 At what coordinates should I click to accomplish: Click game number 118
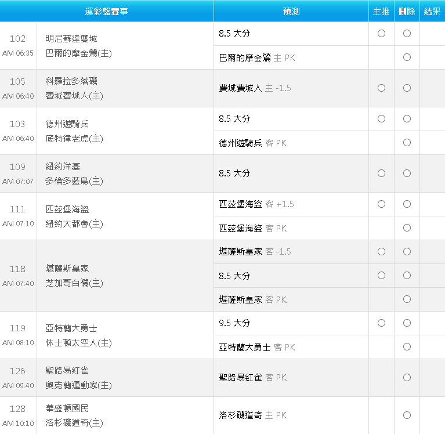(x=17, y=269)
